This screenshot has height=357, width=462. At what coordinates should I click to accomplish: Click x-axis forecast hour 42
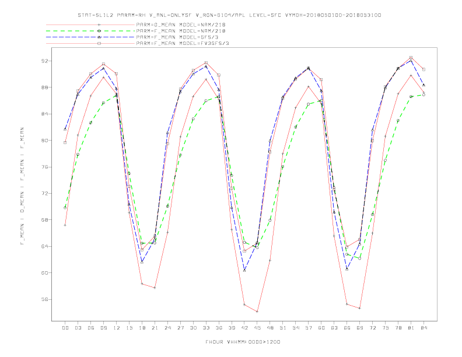tap(244, 328)
